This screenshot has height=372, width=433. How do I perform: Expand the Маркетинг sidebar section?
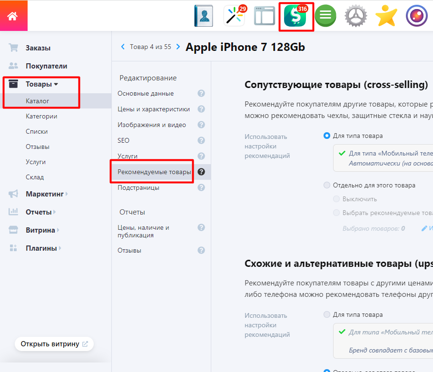pos(45,194)
